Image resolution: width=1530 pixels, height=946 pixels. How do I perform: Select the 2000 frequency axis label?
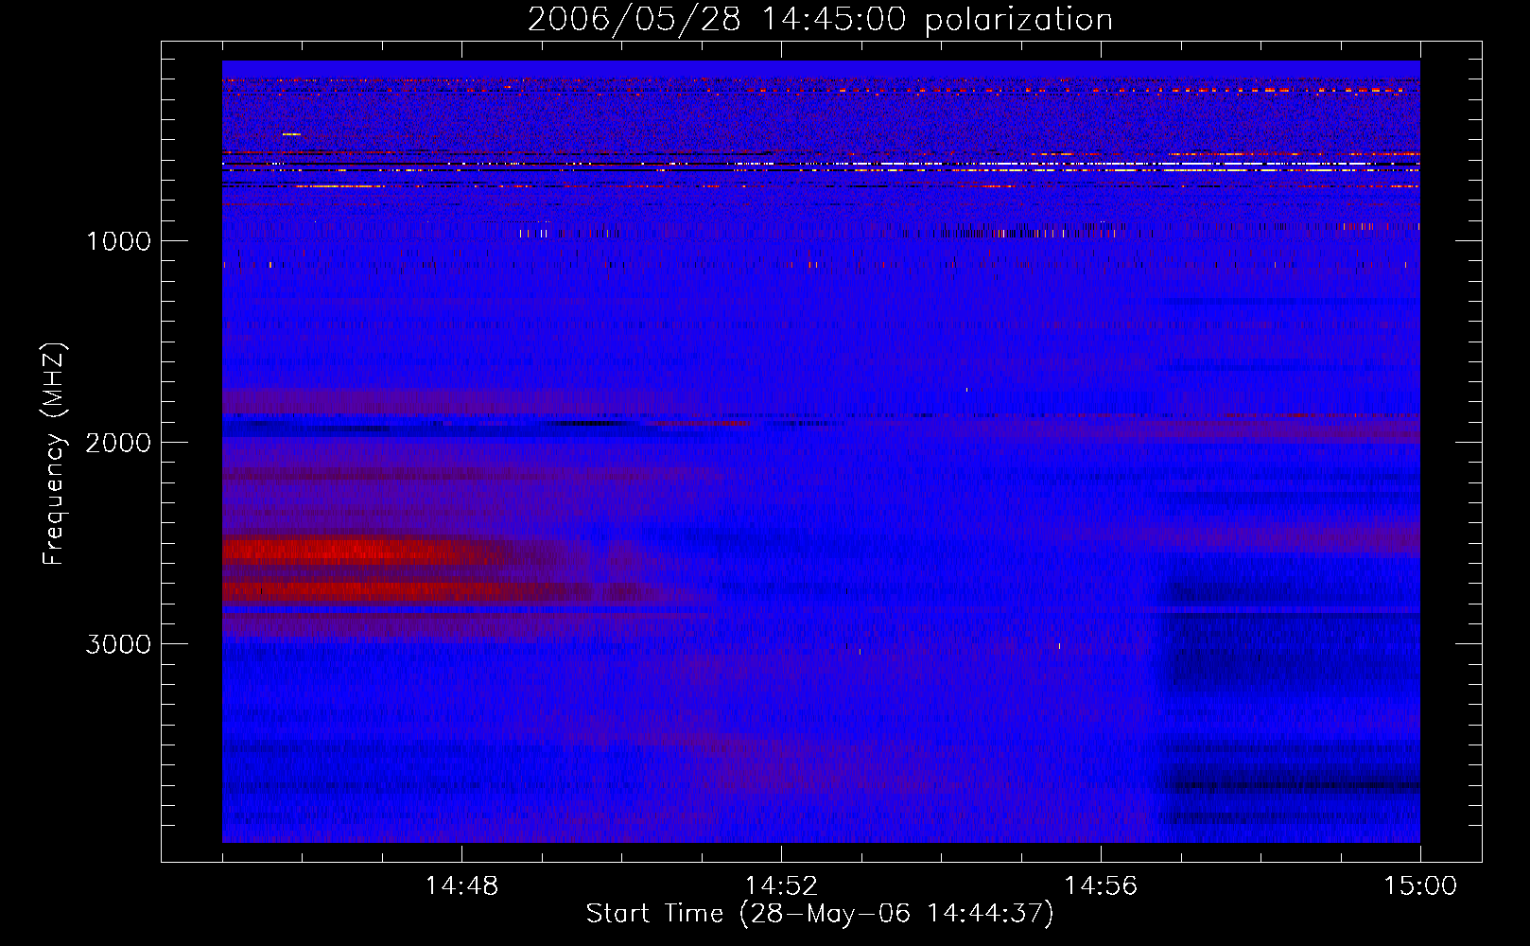pos(118,443)
